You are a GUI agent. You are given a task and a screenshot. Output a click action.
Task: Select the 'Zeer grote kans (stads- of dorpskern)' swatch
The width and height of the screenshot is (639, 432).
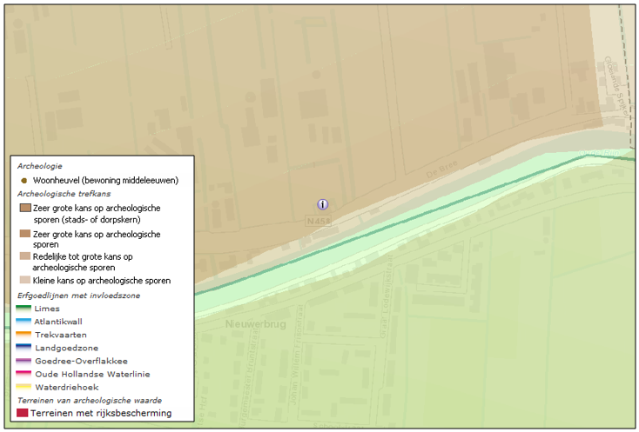point(25,208)
